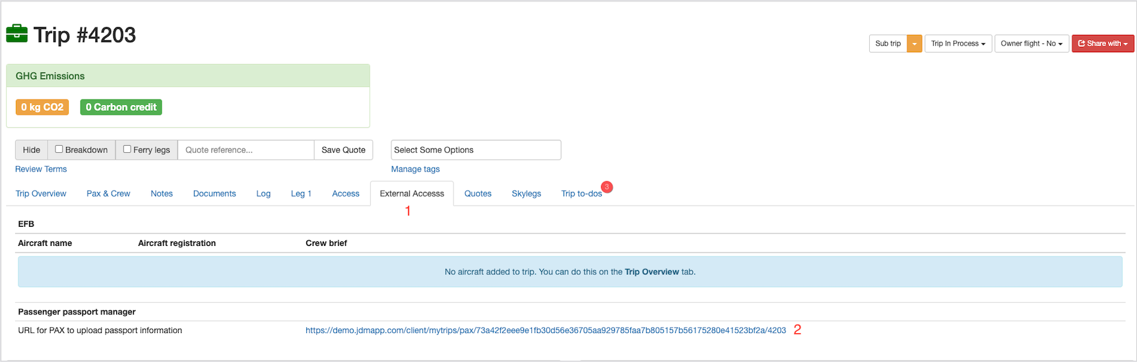Screen dimensions: 1137x362
Task: Click the green briefcase trip icon
Action: tap(17, 34)
